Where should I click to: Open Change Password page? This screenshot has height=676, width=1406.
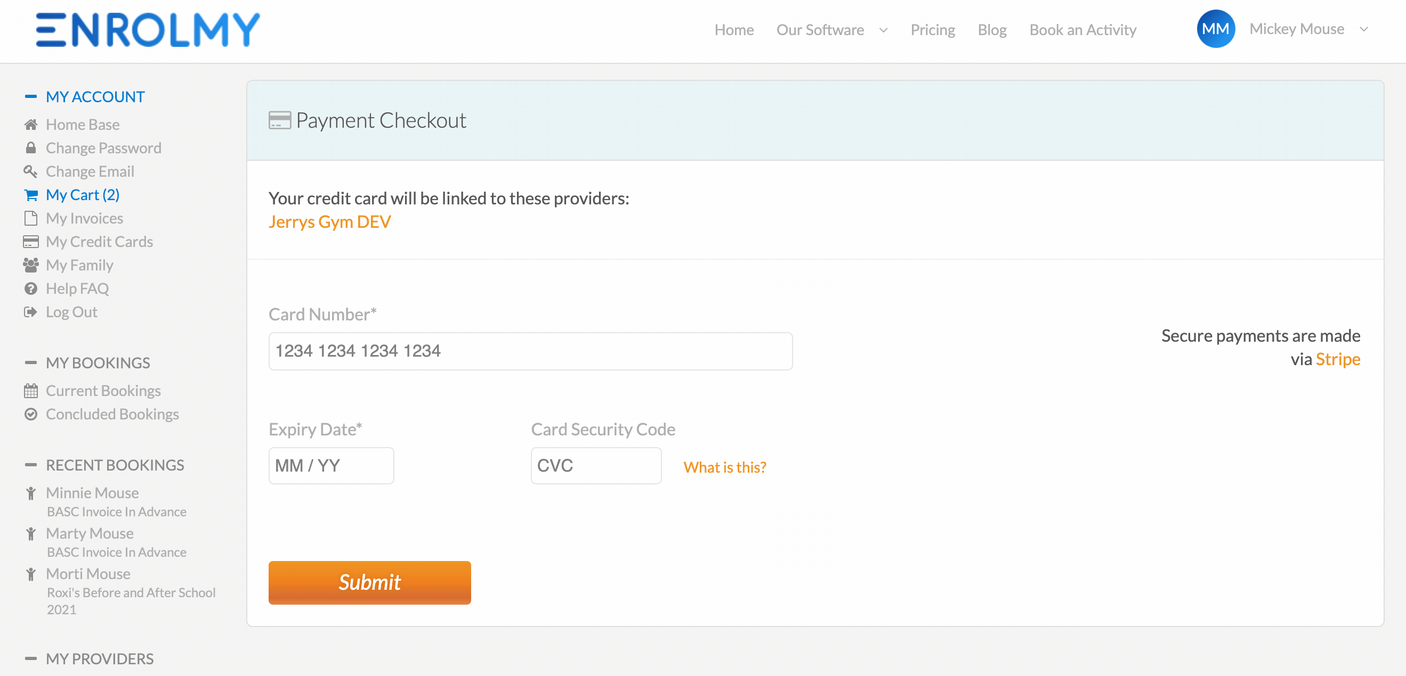pos(104,149)
